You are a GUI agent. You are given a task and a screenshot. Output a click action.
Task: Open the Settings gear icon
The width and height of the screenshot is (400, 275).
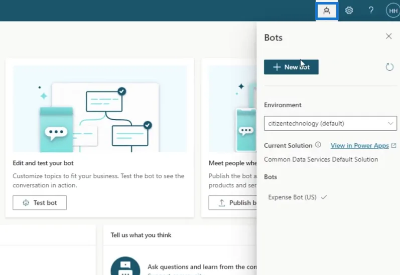point(349,11)
